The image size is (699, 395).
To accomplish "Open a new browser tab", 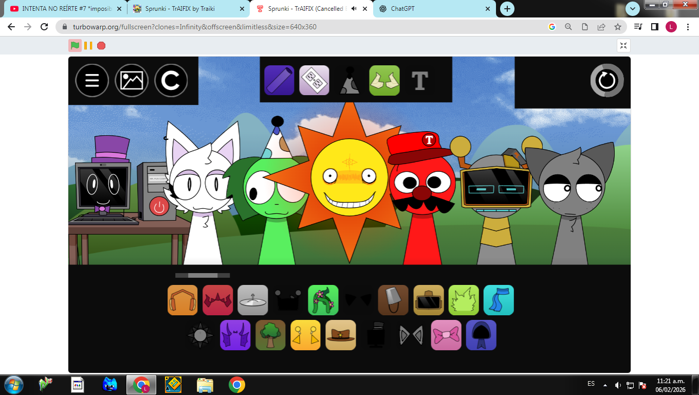I will pyautogui.click(x=507, y=9).
